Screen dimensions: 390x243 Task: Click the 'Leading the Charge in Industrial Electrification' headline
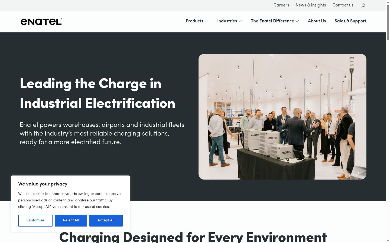[x=97, y=93]
